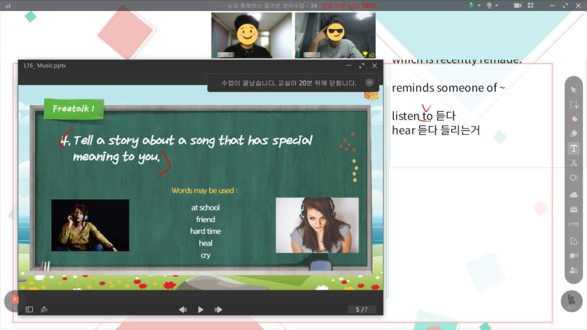Choose the marquee selection tool
This screenshot has width=587, height=330.
573,104
